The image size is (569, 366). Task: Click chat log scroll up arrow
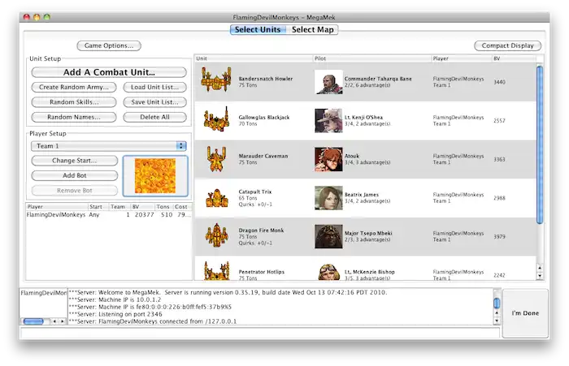497,313
